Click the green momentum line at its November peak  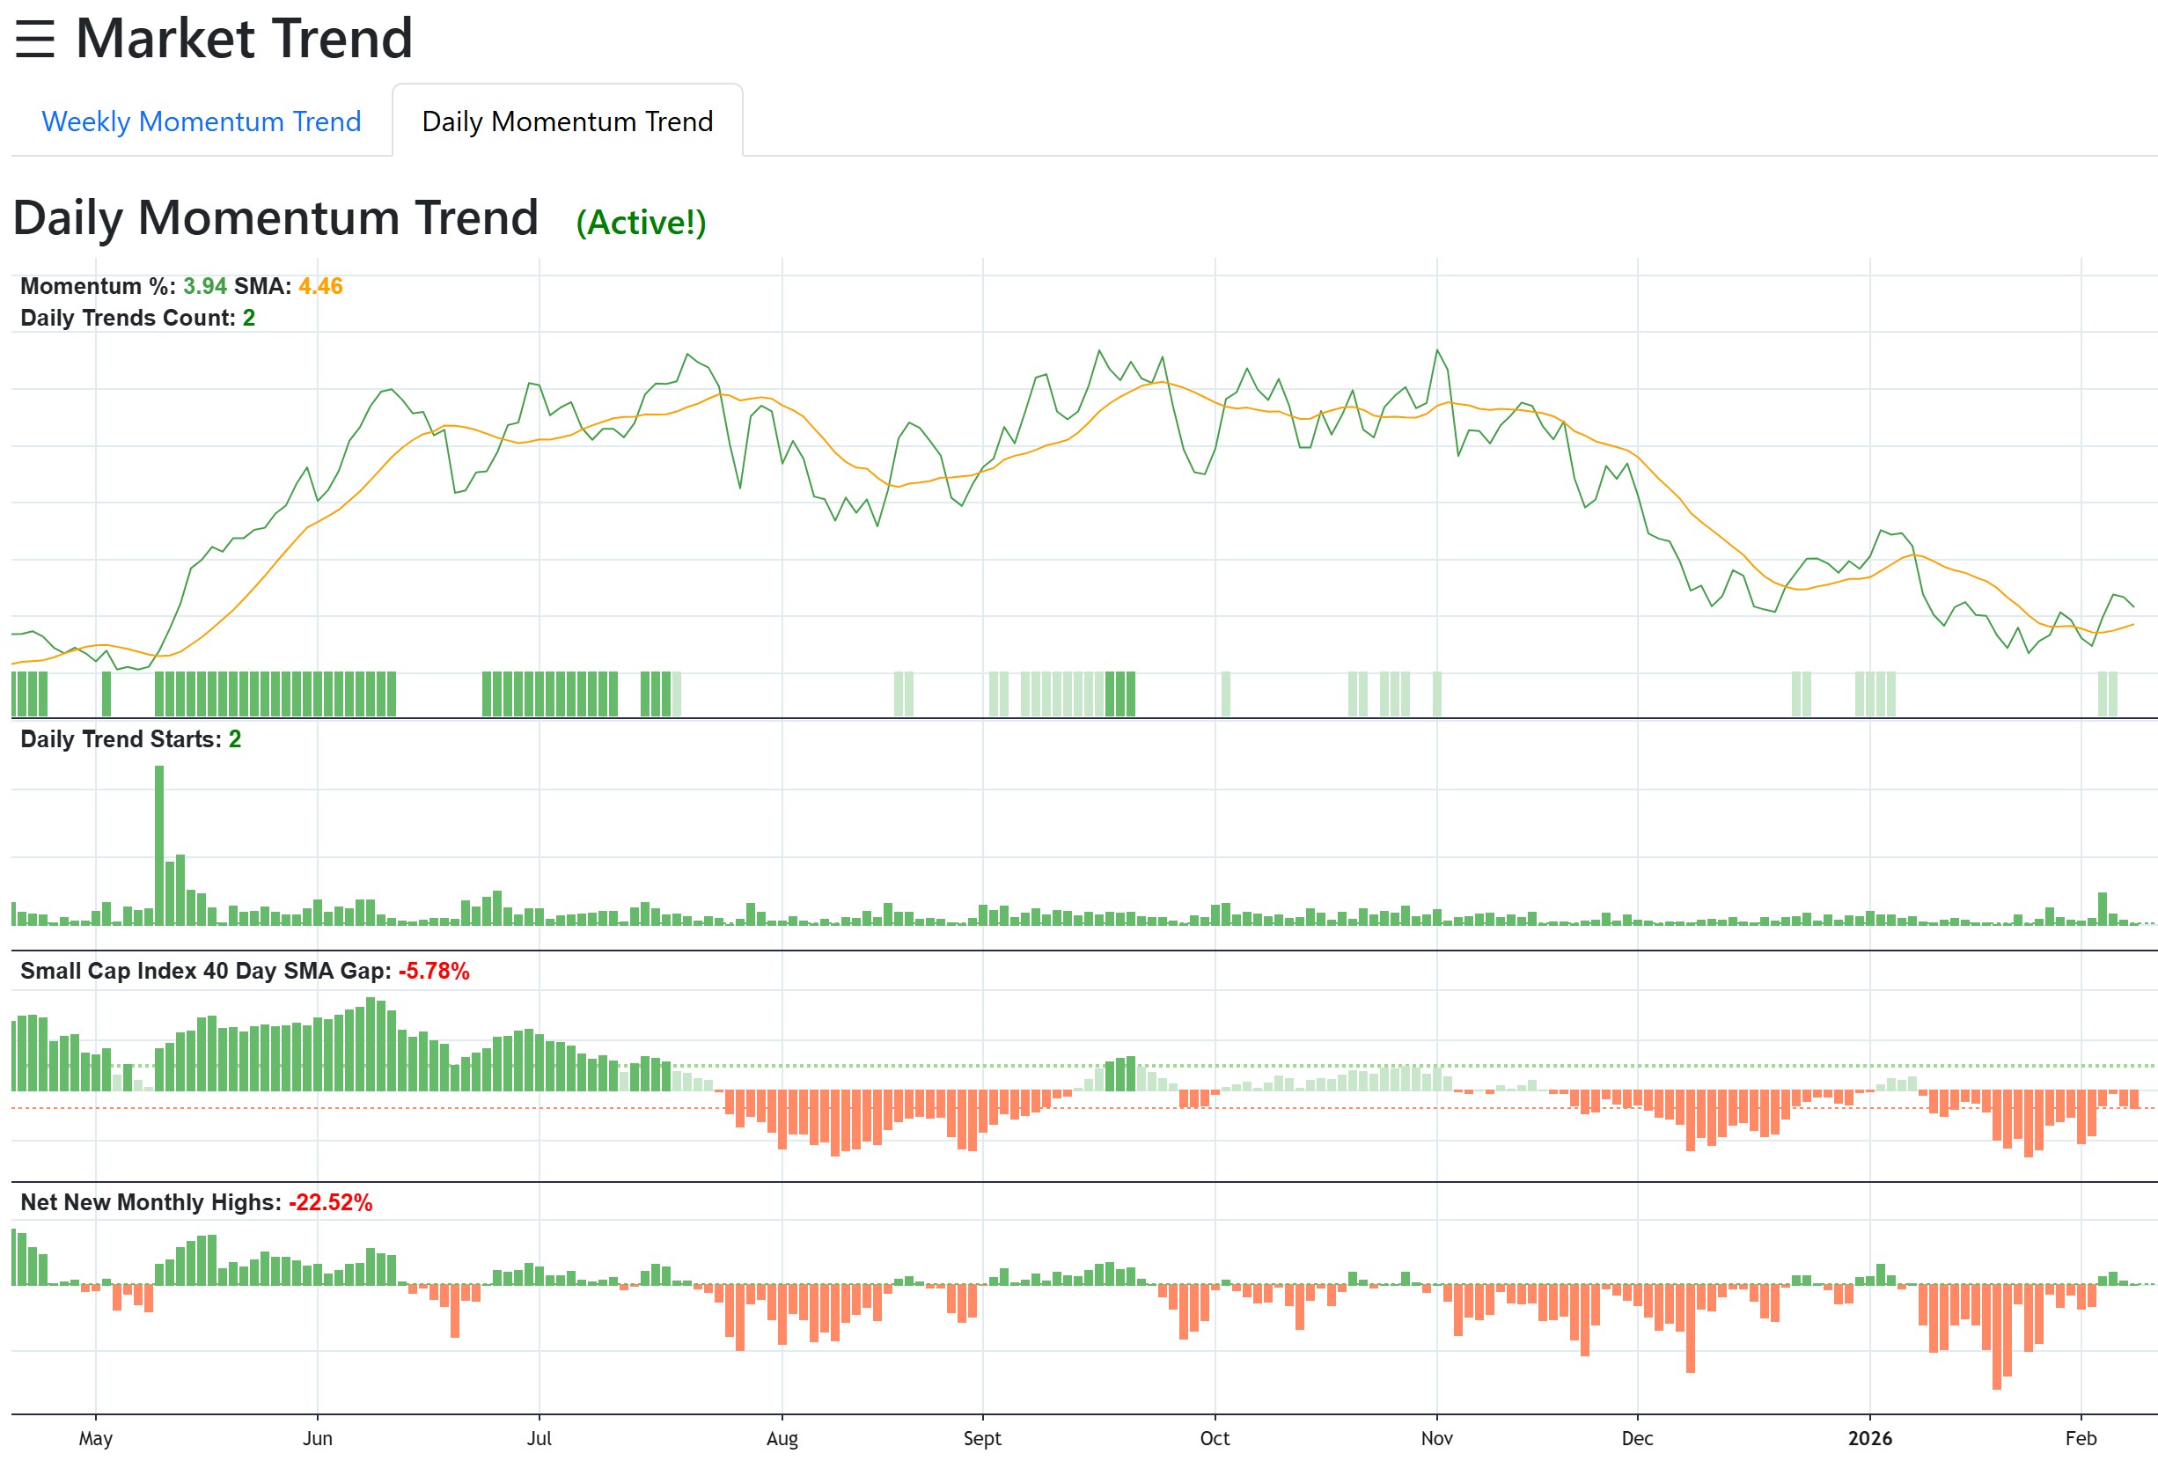(x=1438, y=351)
